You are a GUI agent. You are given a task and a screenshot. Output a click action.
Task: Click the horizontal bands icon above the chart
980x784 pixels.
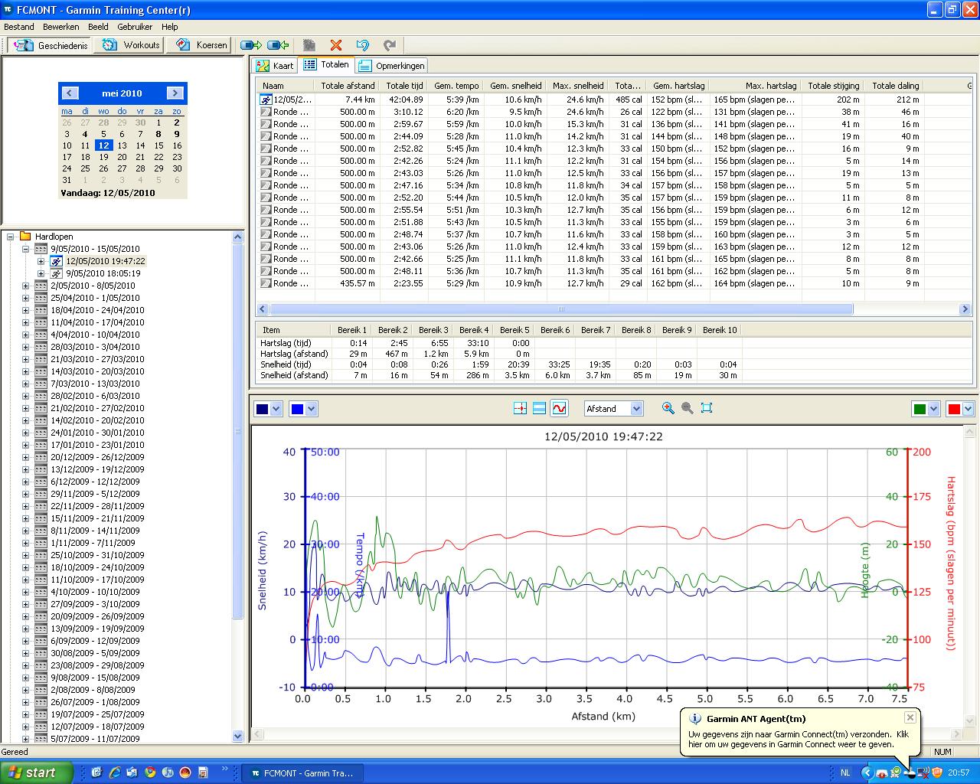(539, 409)
